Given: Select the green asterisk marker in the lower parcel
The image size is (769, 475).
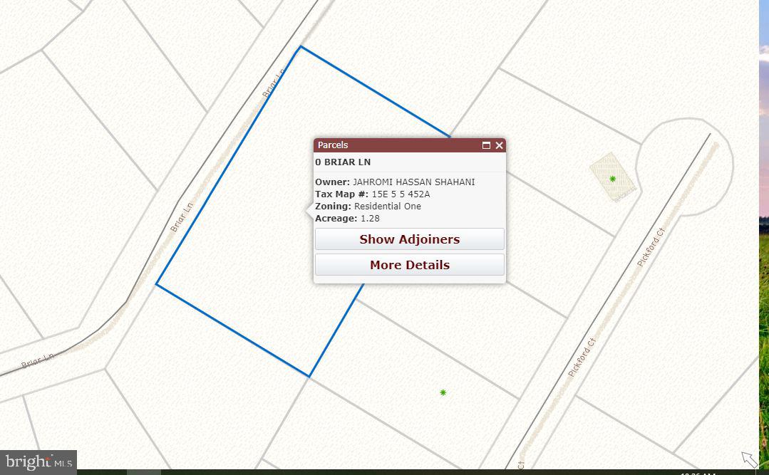Looking at the screenshot, I should (x=443, y=392).
